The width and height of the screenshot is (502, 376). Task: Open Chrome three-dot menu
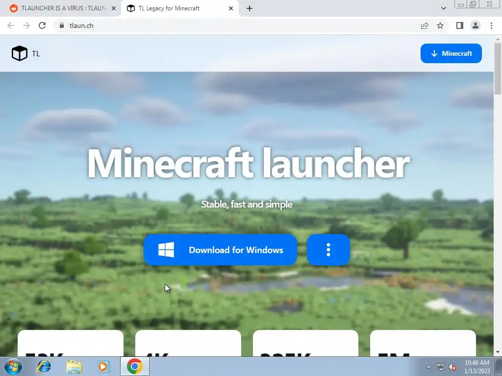pos(491,25)
